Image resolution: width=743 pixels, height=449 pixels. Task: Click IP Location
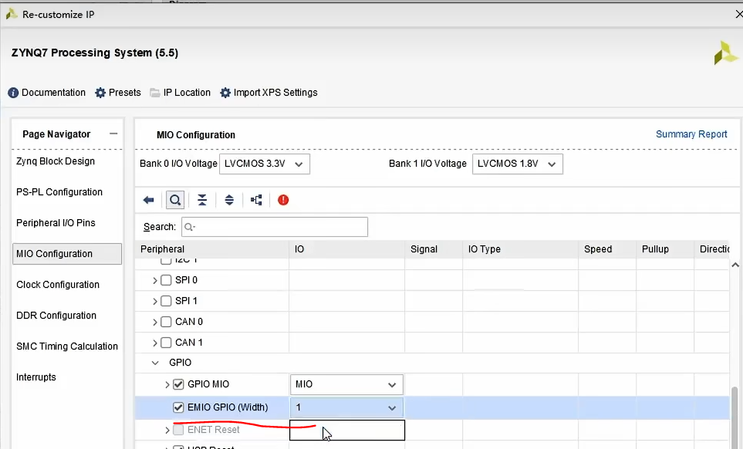[180, 93]
